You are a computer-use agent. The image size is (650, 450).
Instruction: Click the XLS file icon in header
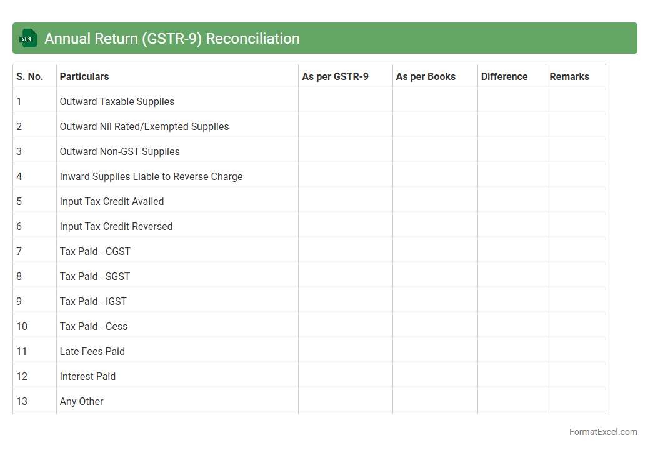tap(29, 38)
